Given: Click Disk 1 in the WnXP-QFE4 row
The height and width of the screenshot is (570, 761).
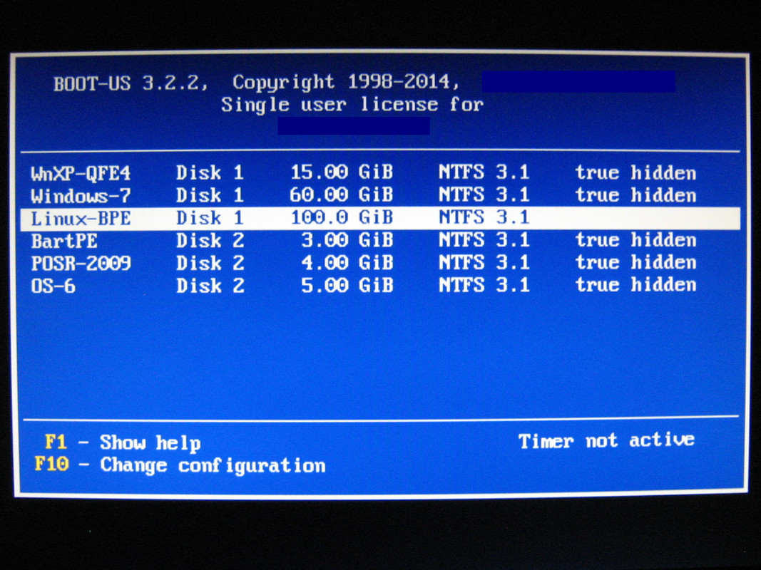Looking at the screenshot, I should 210,172.
